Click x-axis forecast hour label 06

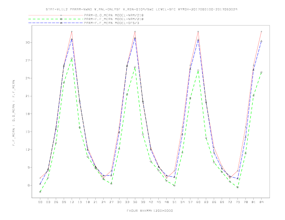(x=56, y=202)
